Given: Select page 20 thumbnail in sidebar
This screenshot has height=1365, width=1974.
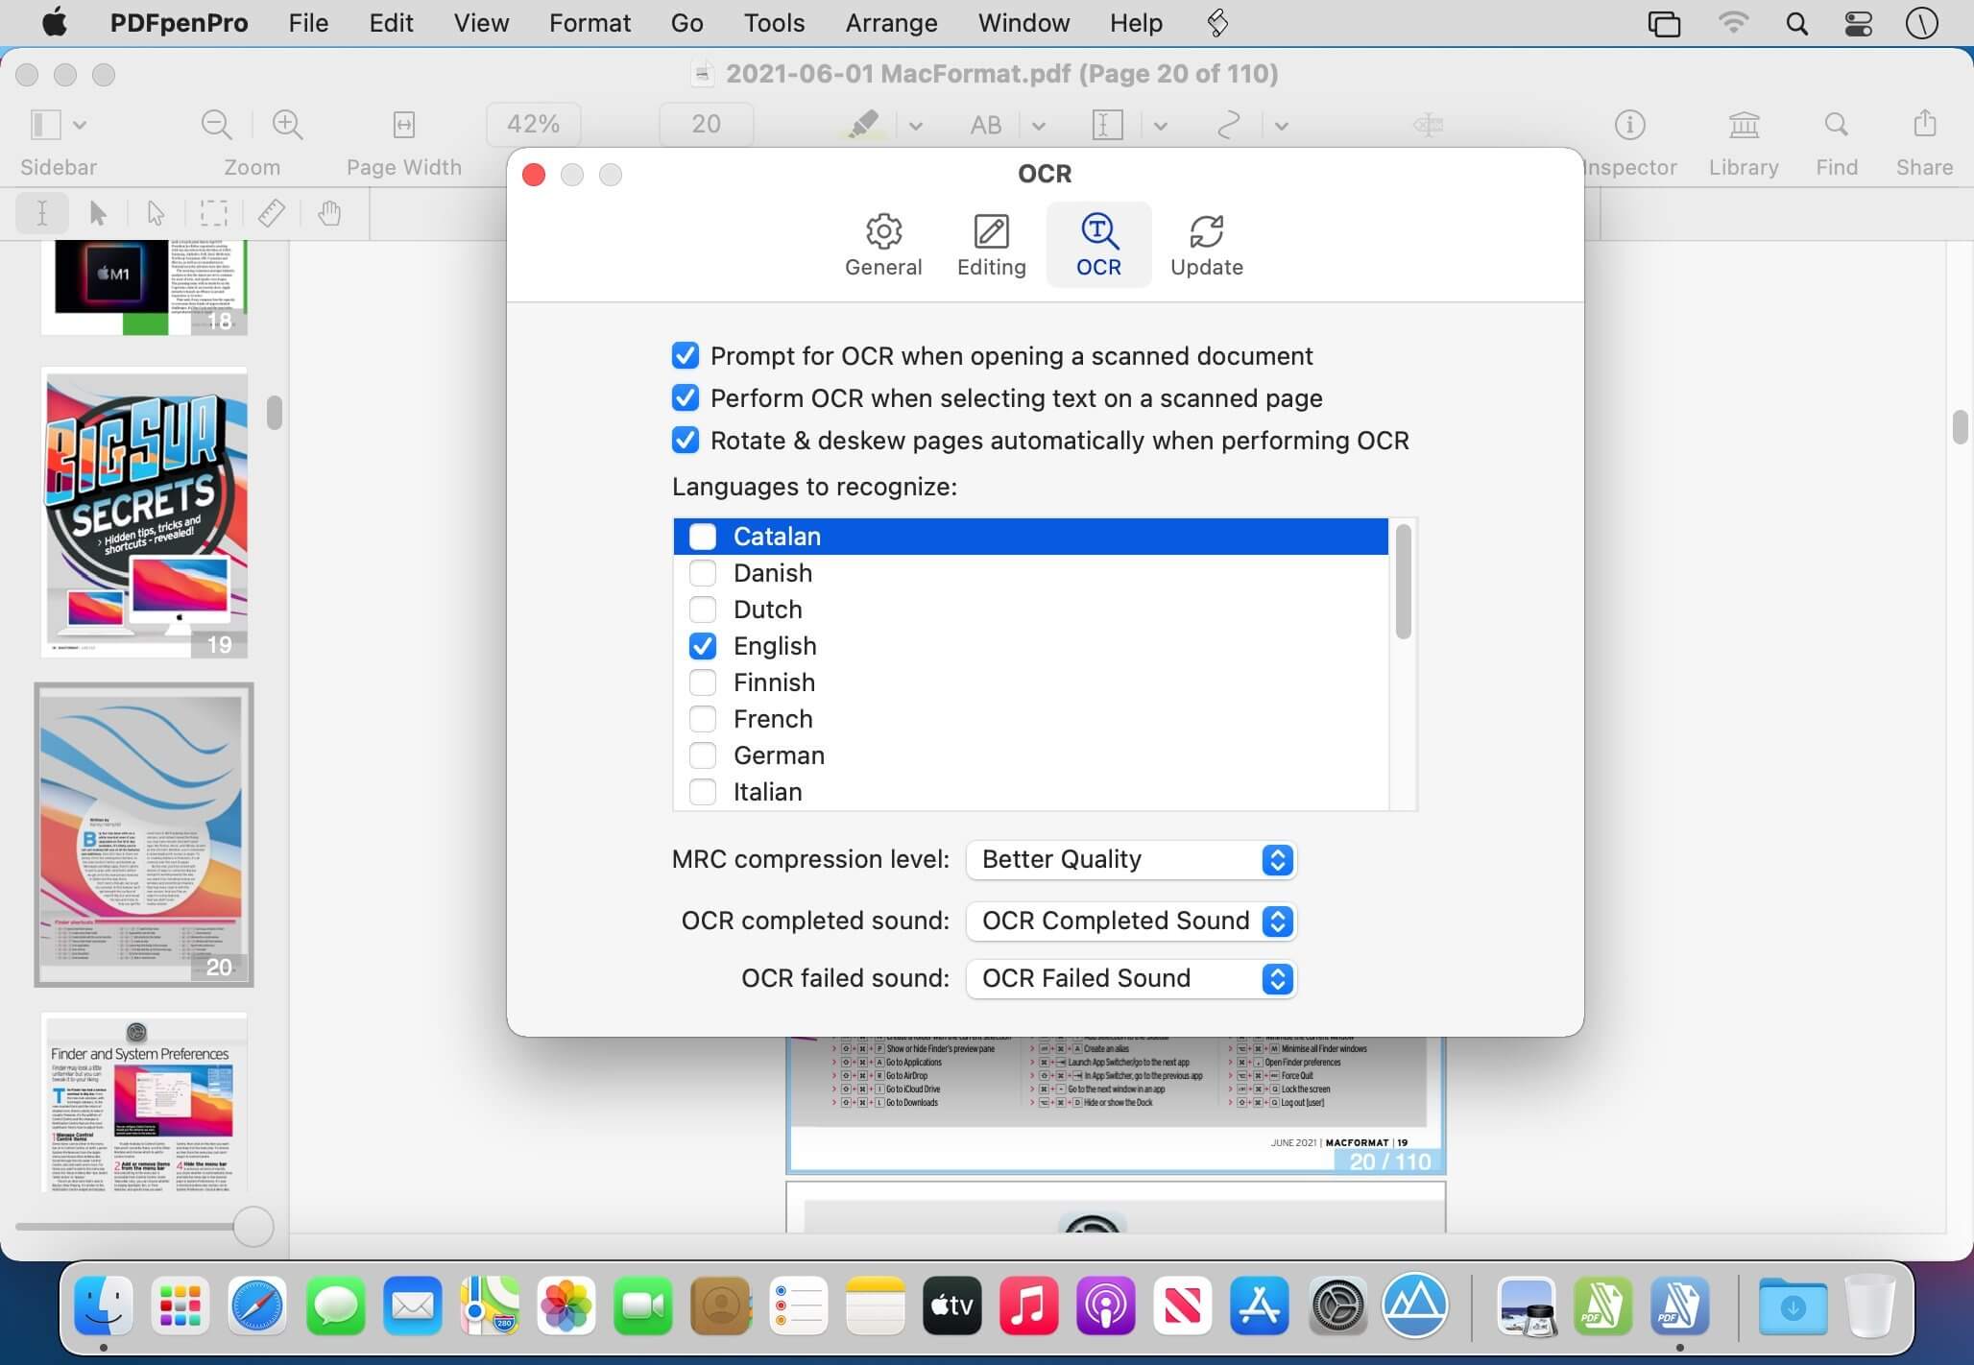Looking at the screenshot, I should tap(144, 835).
